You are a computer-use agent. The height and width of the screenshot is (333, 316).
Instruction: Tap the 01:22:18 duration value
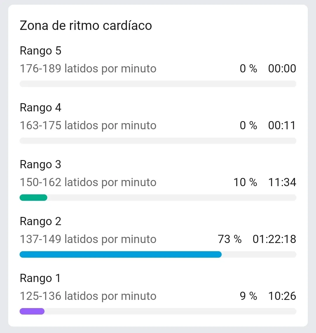click(x=274, y=239)
